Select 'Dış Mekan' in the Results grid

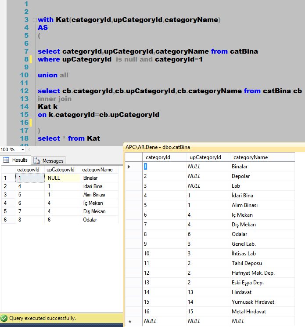coord(99,211)
